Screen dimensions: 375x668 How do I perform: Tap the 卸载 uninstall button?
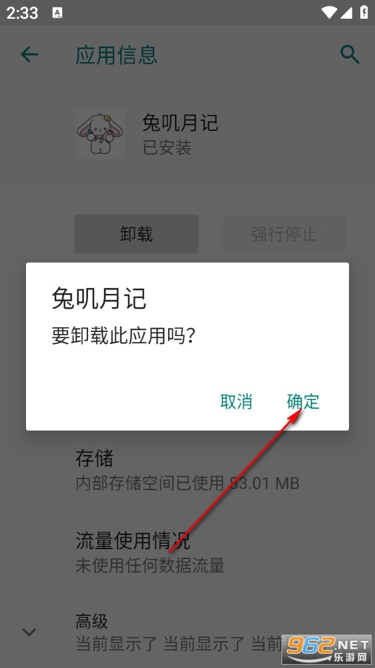point(136,234)
